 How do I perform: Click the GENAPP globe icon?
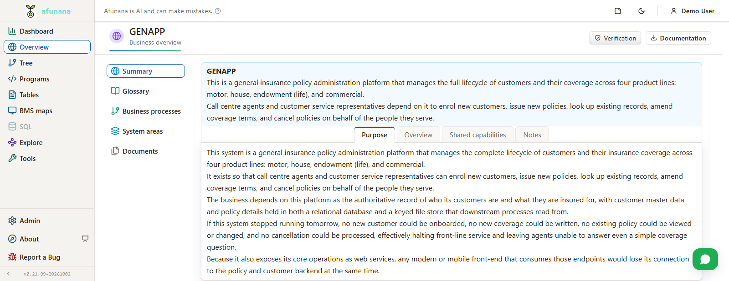point(117,36)
